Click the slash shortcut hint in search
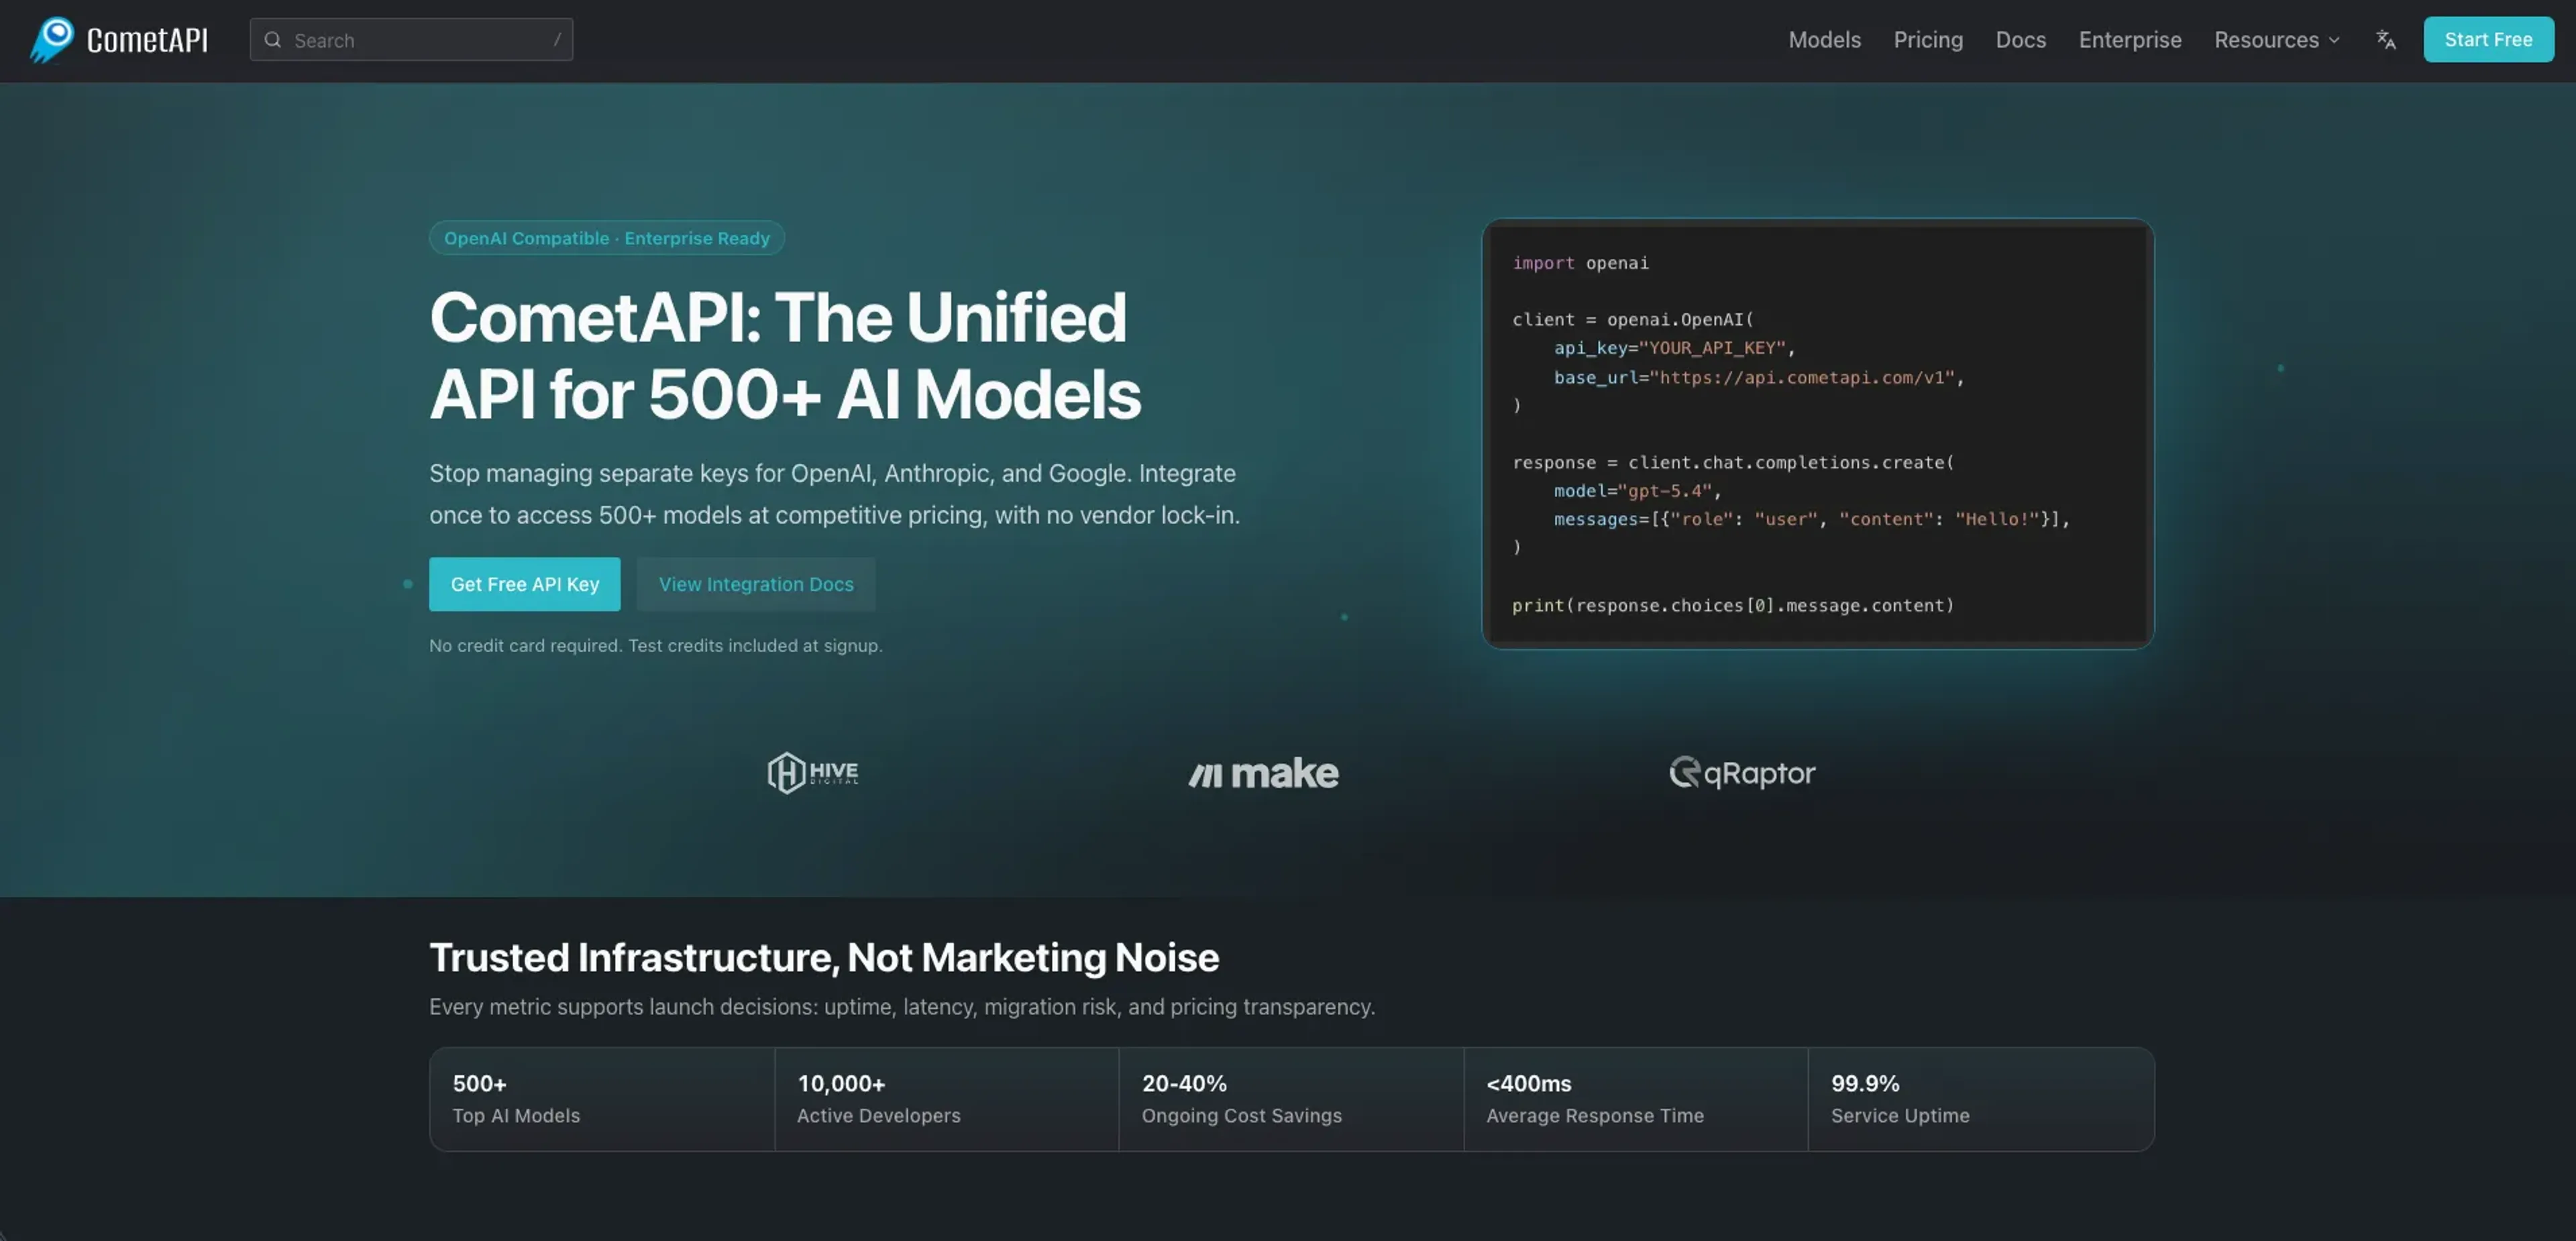This screenshot has height=1241, width=2576. (557, 40)
